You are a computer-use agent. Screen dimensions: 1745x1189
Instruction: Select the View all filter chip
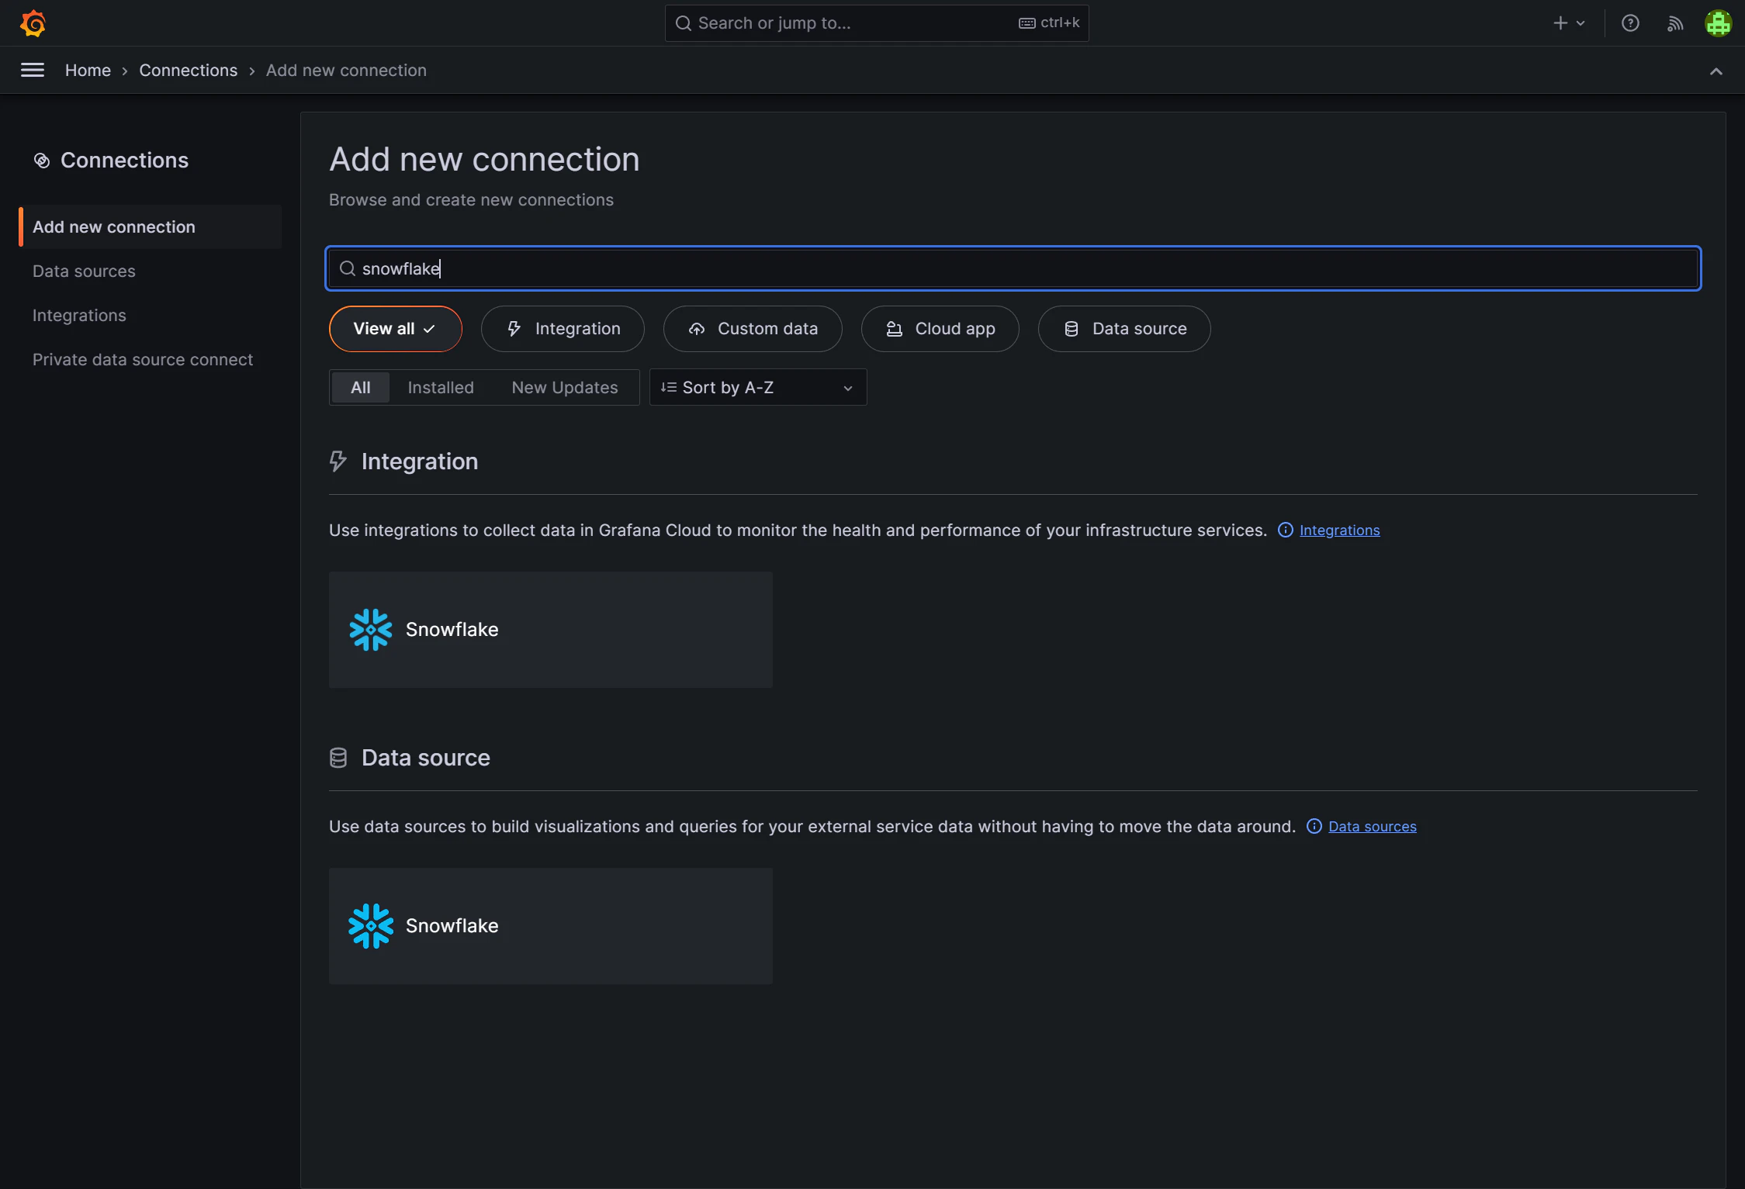point(395,329)
